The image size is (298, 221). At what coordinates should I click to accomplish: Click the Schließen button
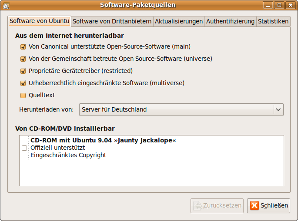pos(268,206)
